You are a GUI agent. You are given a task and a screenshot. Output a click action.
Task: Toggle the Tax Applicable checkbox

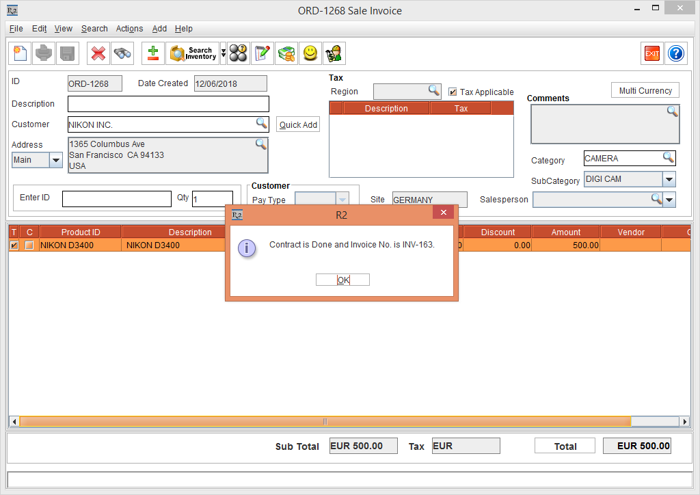pyautogui.click(x=453, y=92)
